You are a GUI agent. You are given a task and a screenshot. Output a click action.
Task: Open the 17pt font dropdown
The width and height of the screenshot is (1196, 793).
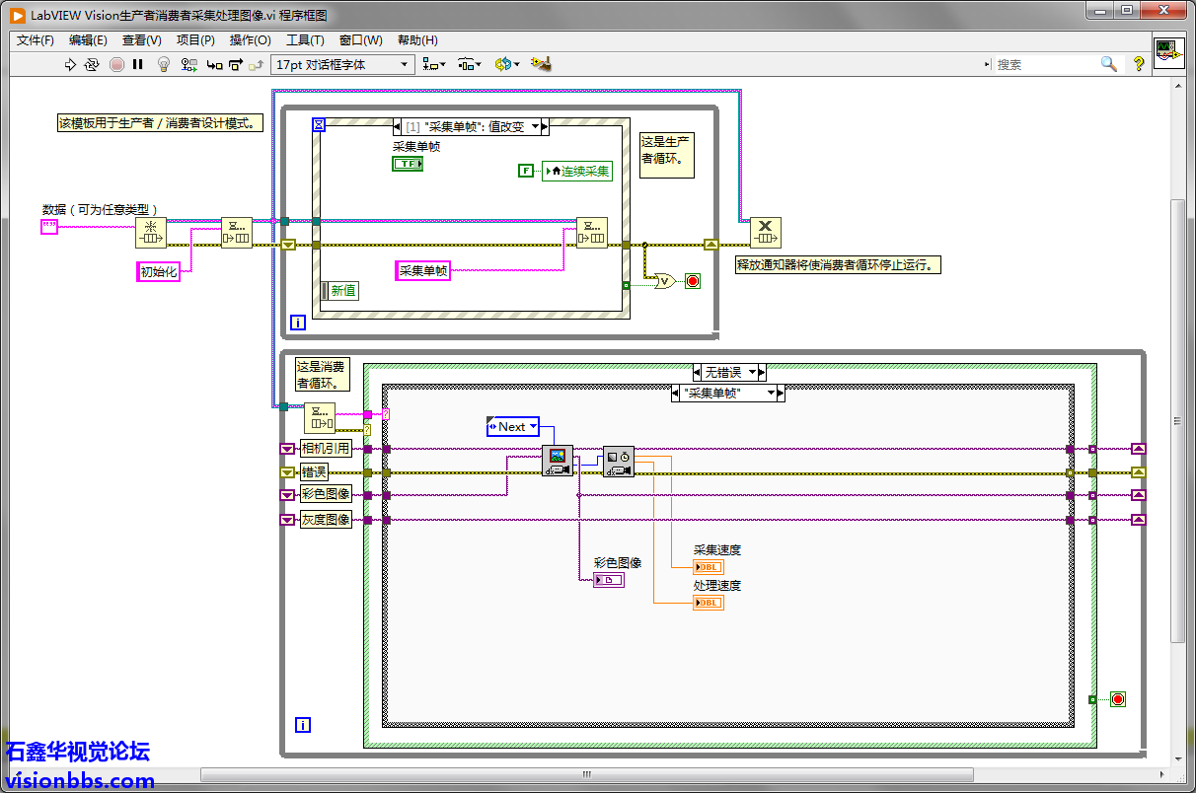coord(342,65)
